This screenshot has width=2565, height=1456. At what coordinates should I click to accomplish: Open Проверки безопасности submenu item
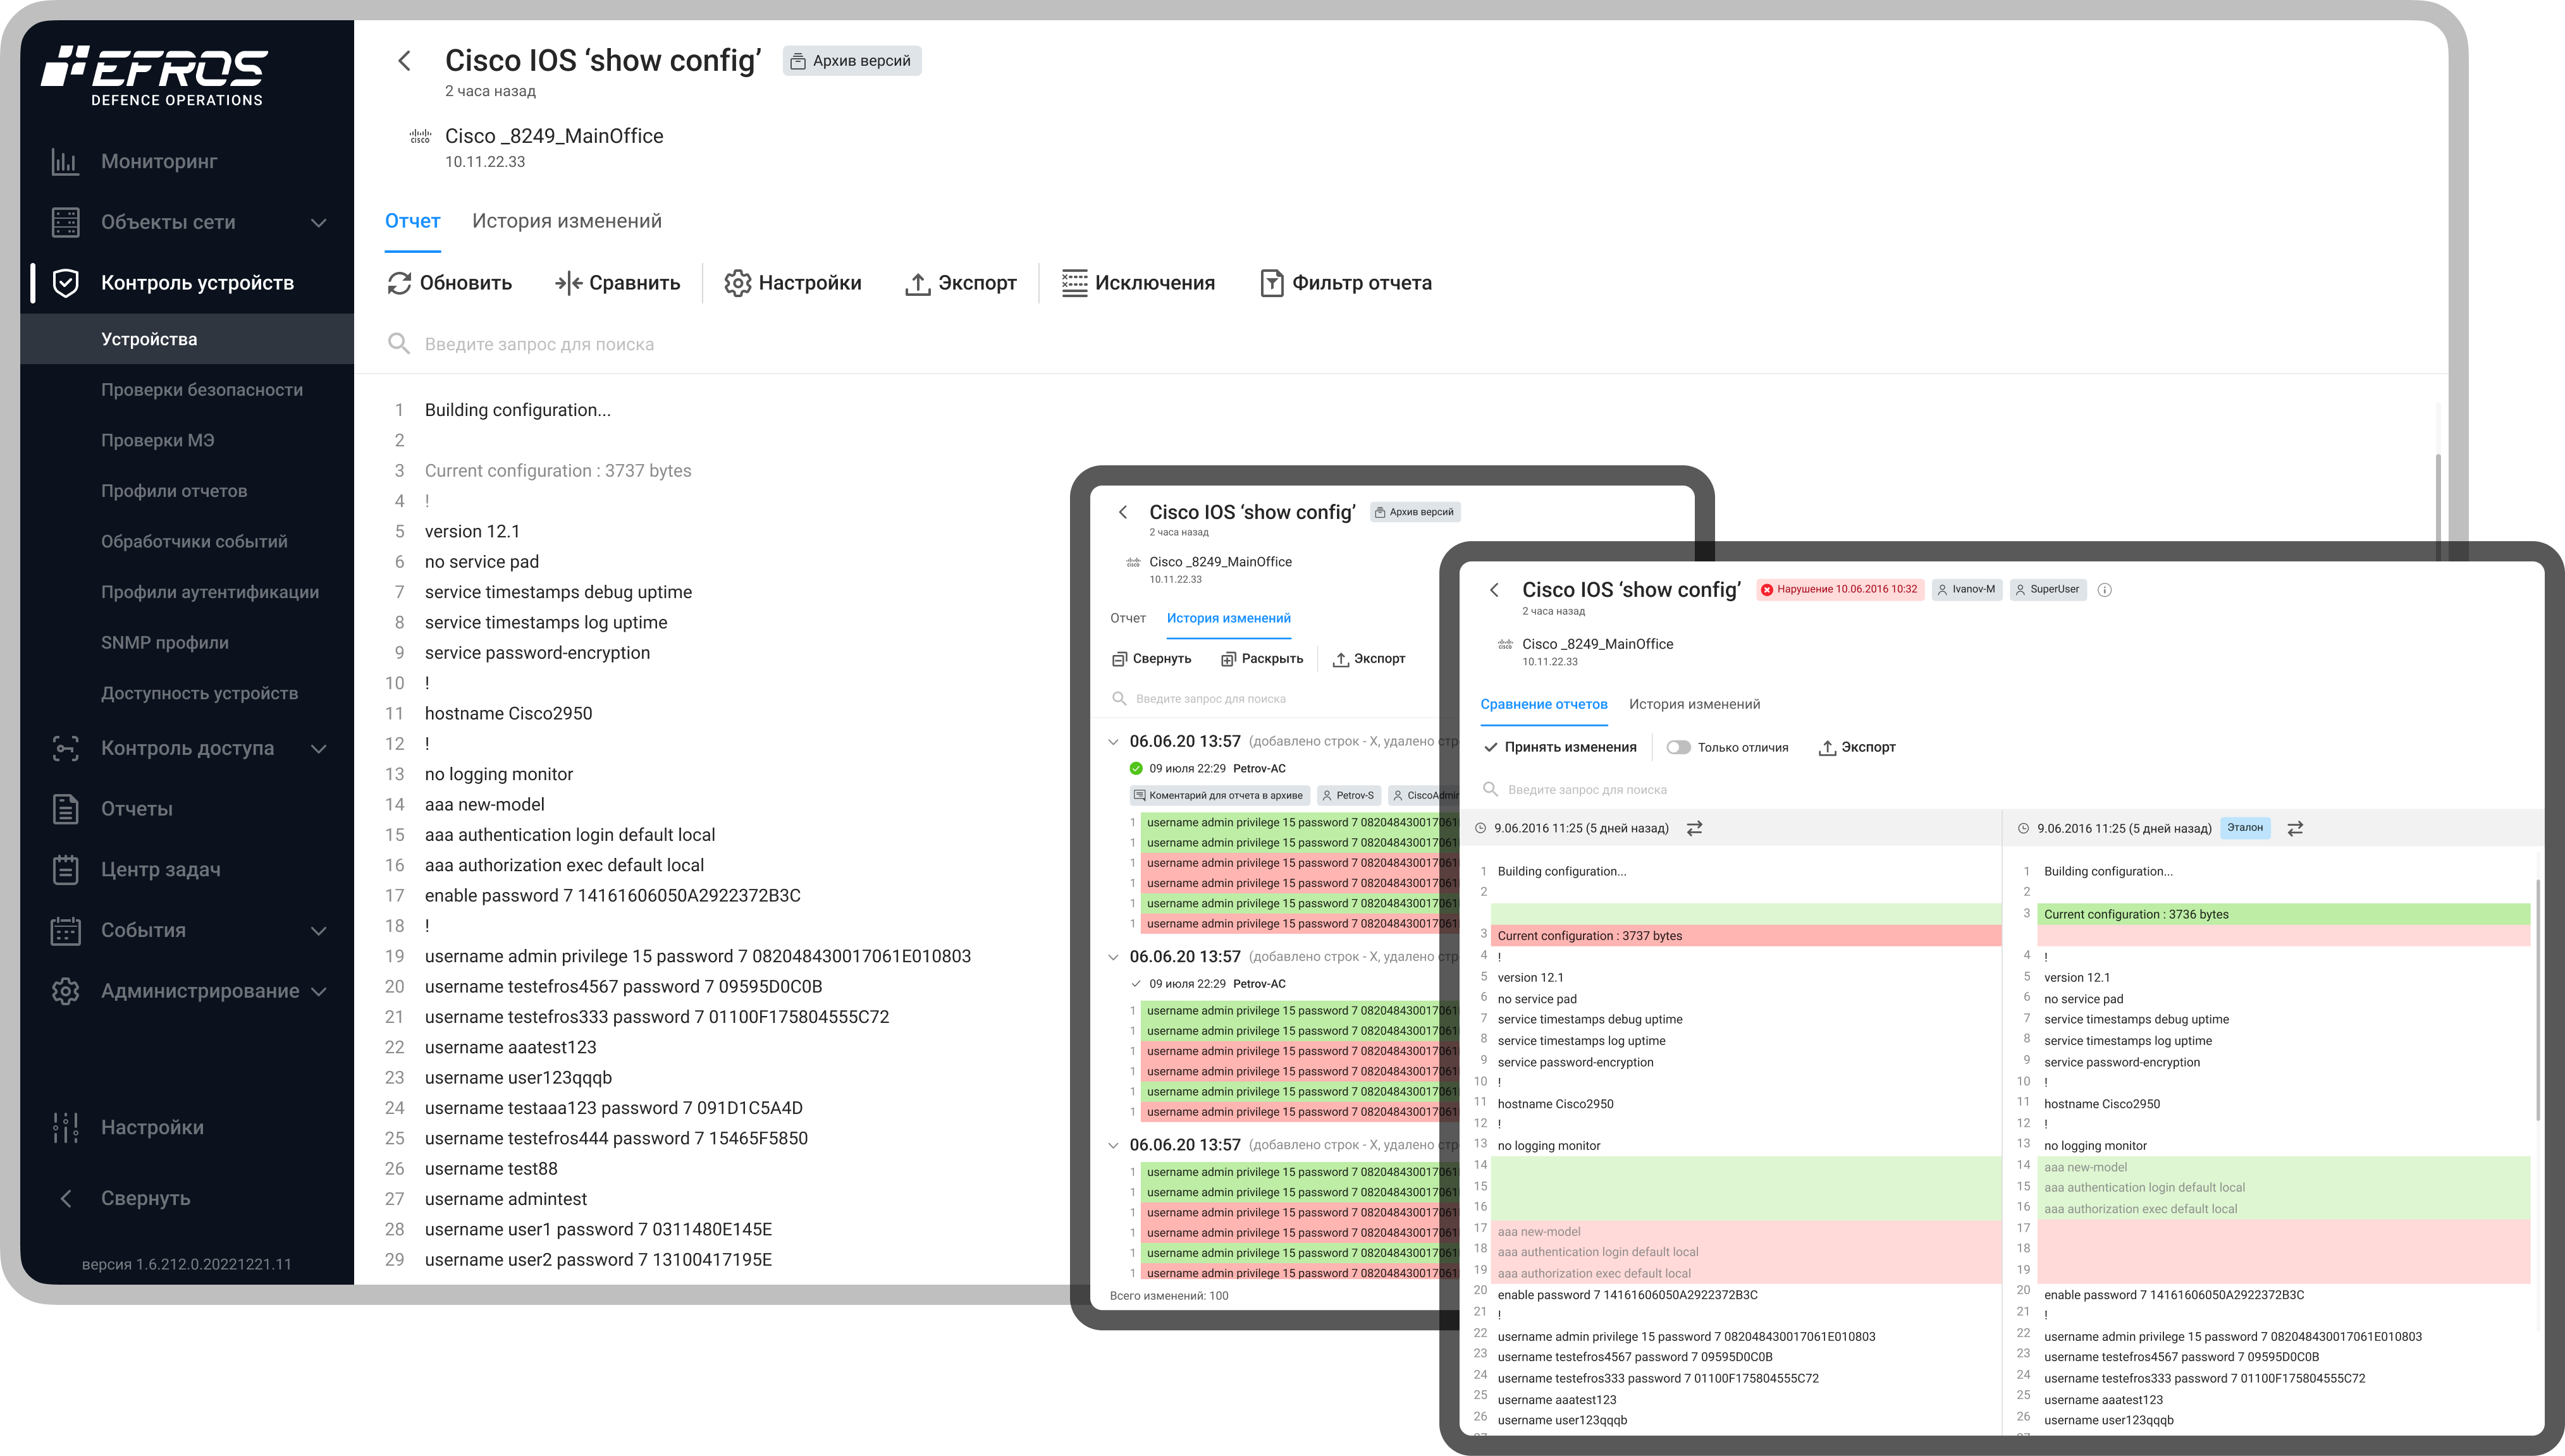click(x=202, y=390)
